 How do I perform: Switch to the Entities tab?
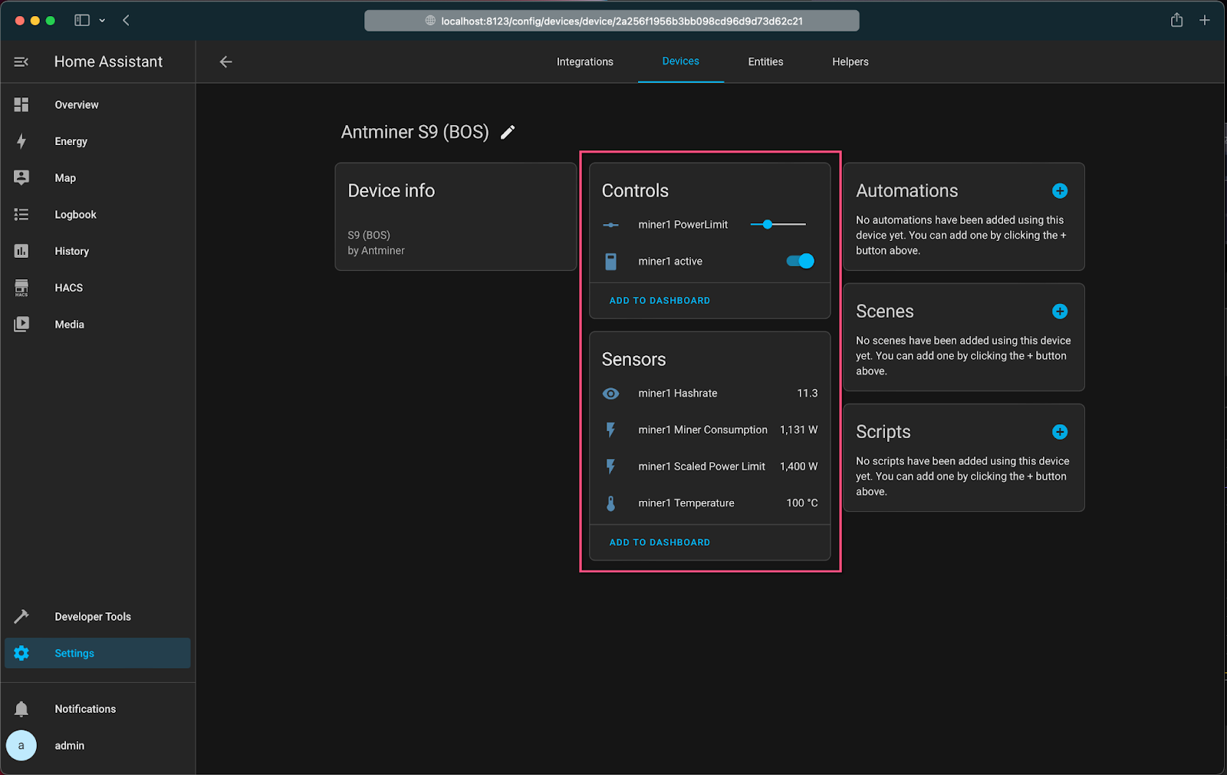coord(765,61)
